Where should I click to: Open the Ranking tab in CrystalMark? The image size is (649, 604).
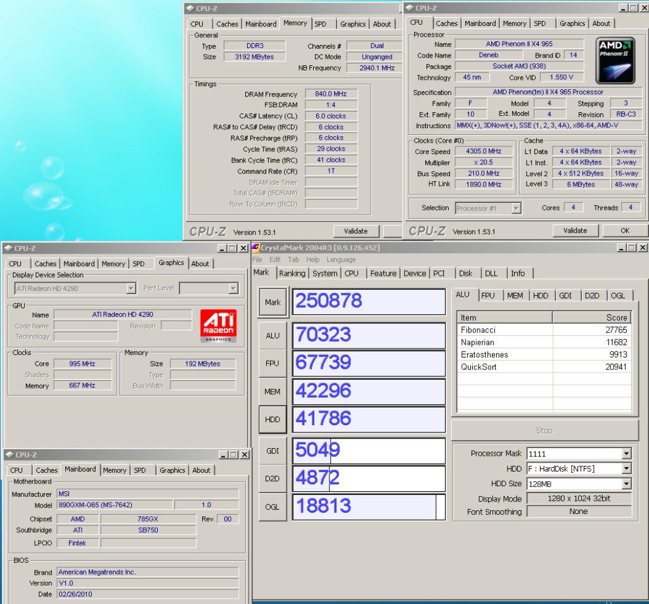click(292, 273)
